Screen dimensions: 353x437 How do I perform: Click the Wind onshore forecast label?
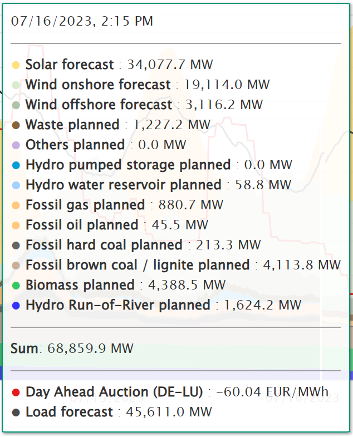coord(98,85)
